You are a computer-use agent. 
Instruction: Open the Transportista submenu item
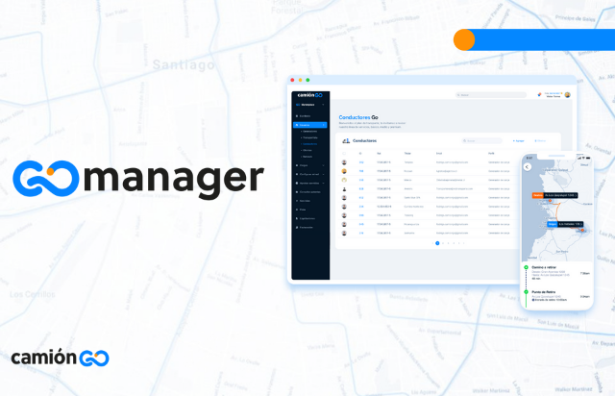tap(309, 137)
